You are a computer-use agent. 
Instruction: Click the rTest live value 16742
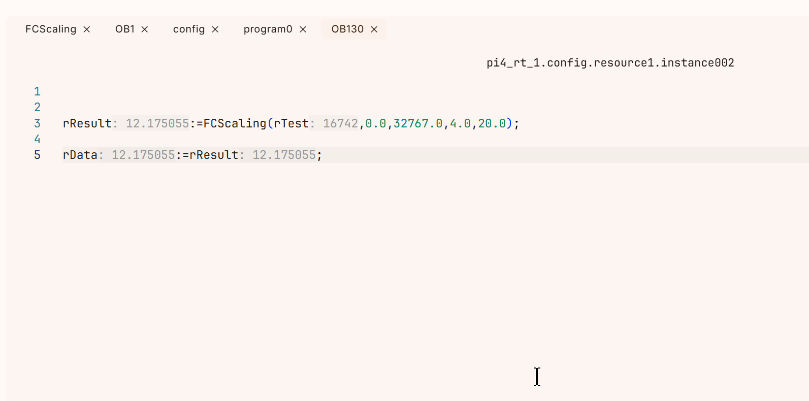340,123
